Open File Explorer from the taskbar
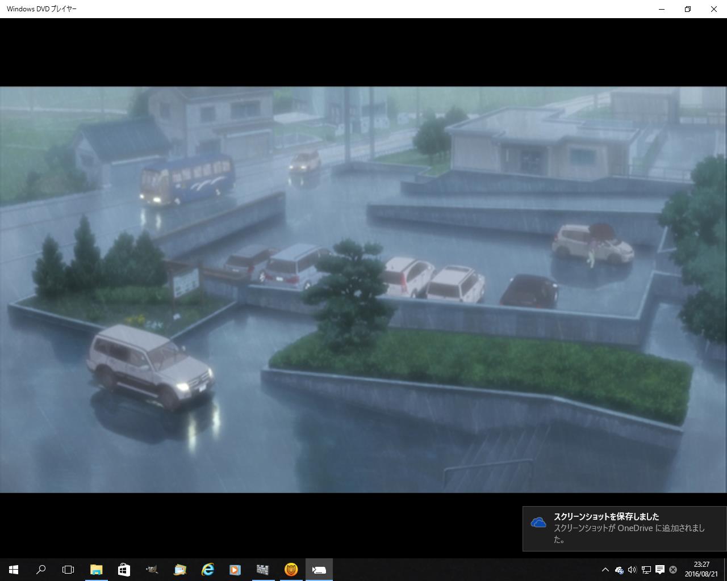The image size is (727, 581). (97, 570)
